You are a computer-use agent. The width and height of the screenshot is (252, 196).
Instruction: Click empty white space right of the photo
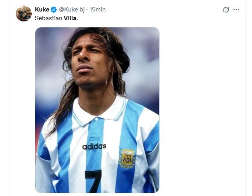pyautogui.click(x=202, y=111)
